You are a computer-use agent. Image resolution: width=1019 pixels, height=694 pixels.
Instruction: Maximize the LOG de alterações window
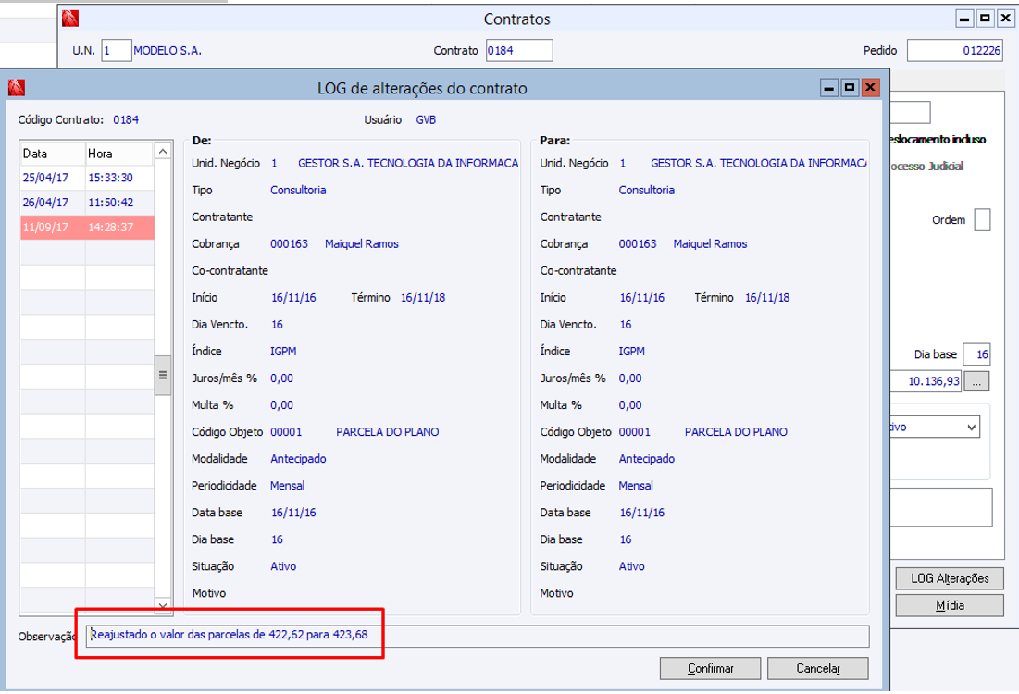849,88
